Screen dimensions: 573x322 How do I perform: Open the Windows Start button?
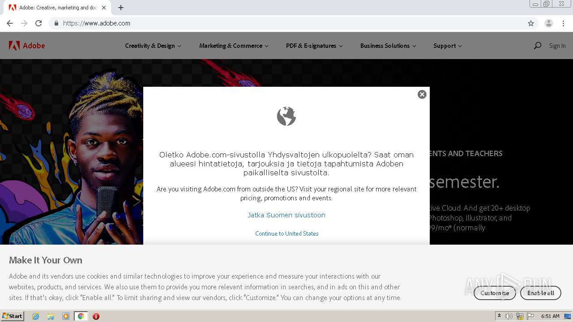pos(13,316)
